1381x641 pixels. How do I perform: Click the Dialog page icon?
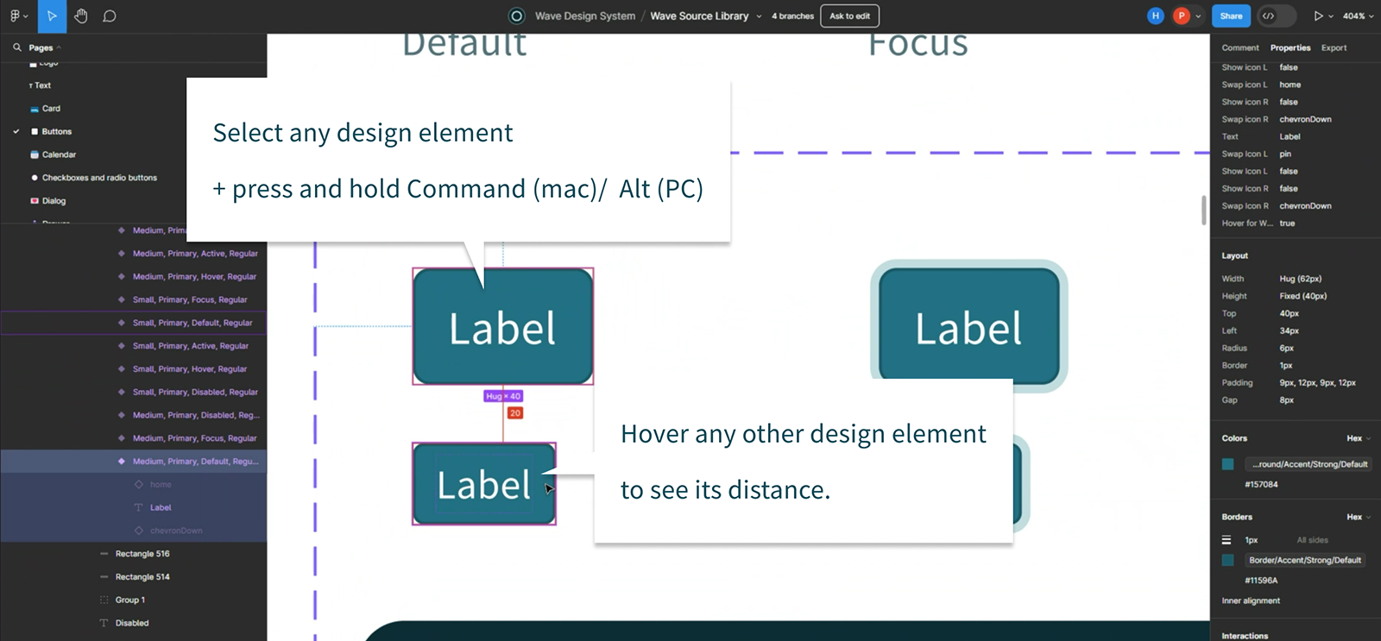[x=35, y=201]
